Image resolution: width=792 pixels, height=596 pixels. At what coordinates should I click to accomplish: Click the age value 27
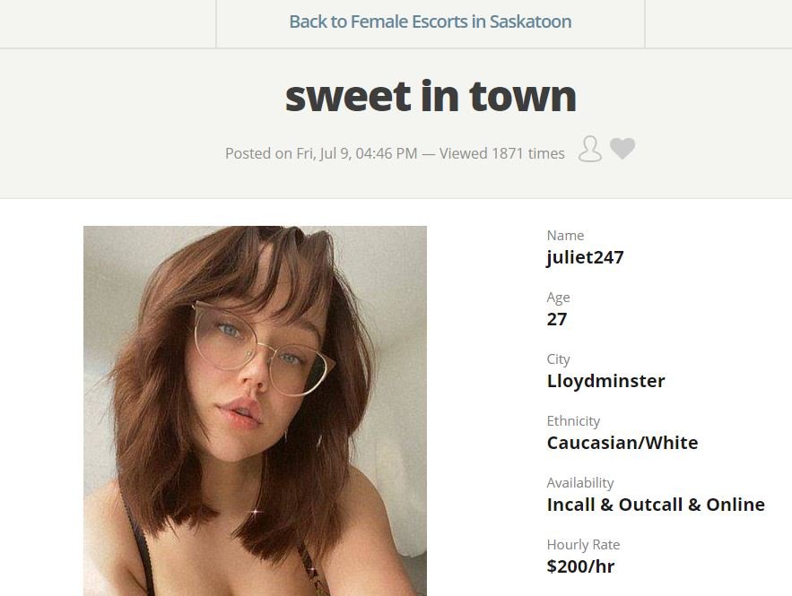click(557, 319)
